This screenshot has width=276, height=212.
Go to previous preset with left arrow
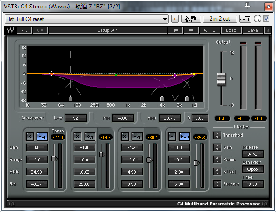point(175,30)
